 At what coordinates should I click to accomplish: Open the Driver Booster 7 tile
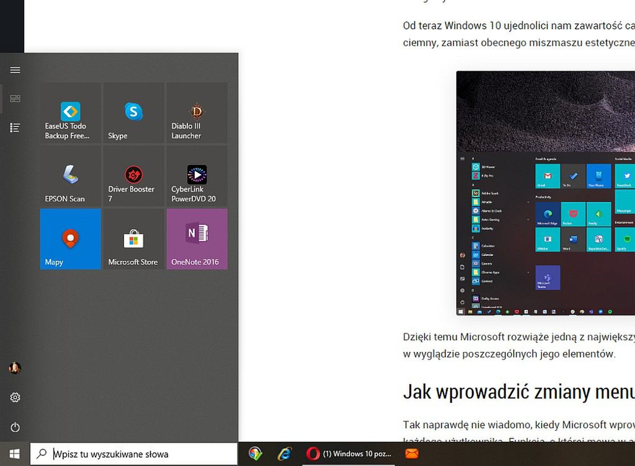tap(134, 176)
